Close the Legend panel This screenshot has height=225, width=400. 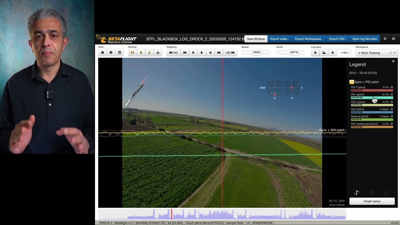393,61
